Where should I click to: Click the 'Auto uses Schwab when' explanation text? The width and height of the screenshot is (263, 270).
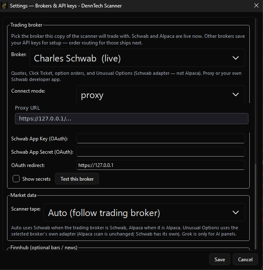pyautogui.click(x=125, y=231)
